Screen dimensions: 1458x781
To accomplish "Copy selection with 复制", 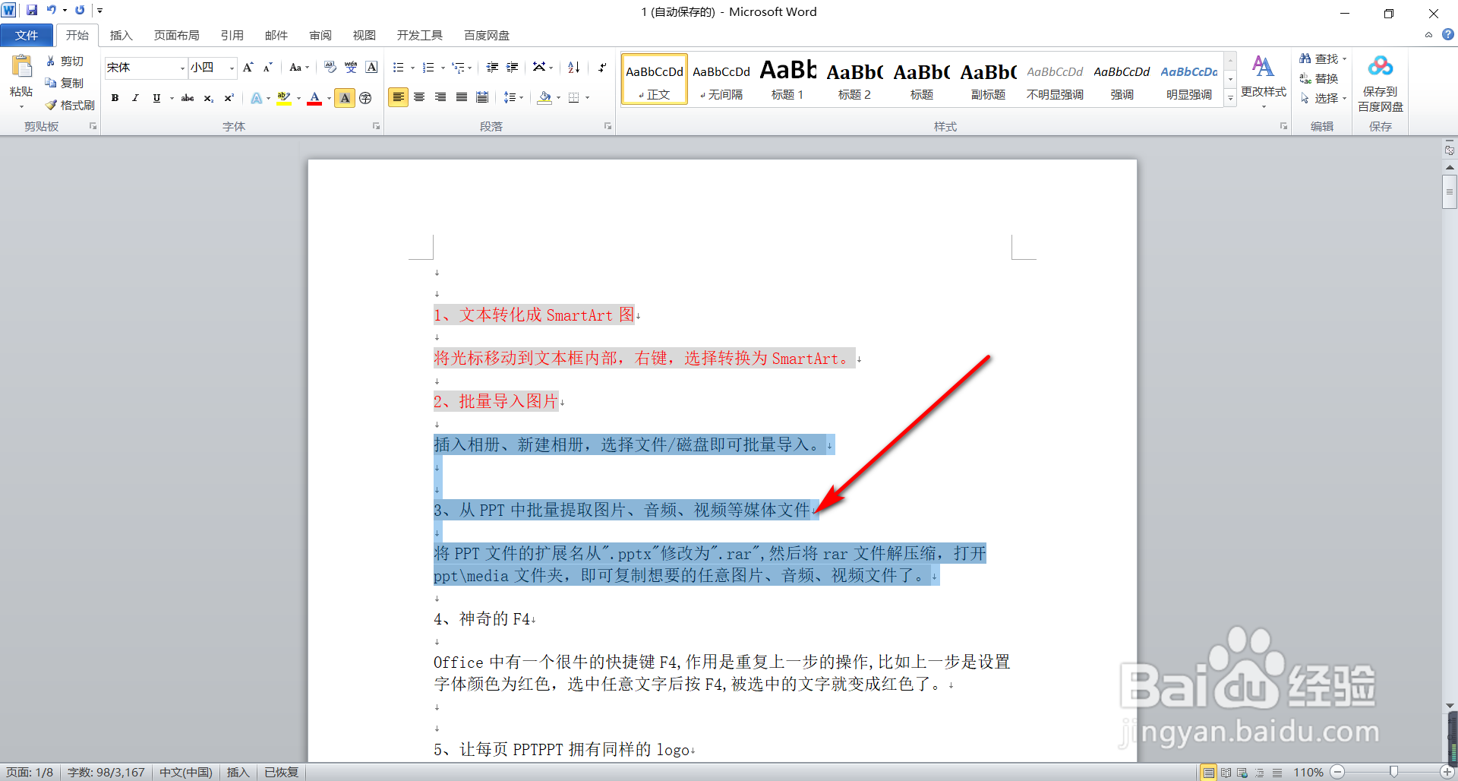I will pos(65,83).
